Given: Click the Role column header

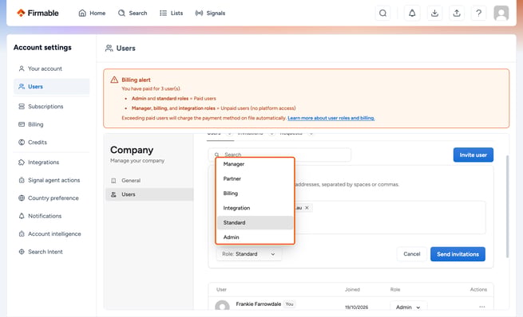Looking at the screenshot, I should [x=395, y=290].
